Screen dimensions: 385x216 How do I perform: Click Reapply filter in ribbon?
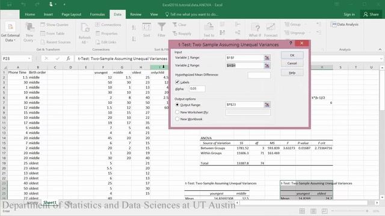(182, 34)
